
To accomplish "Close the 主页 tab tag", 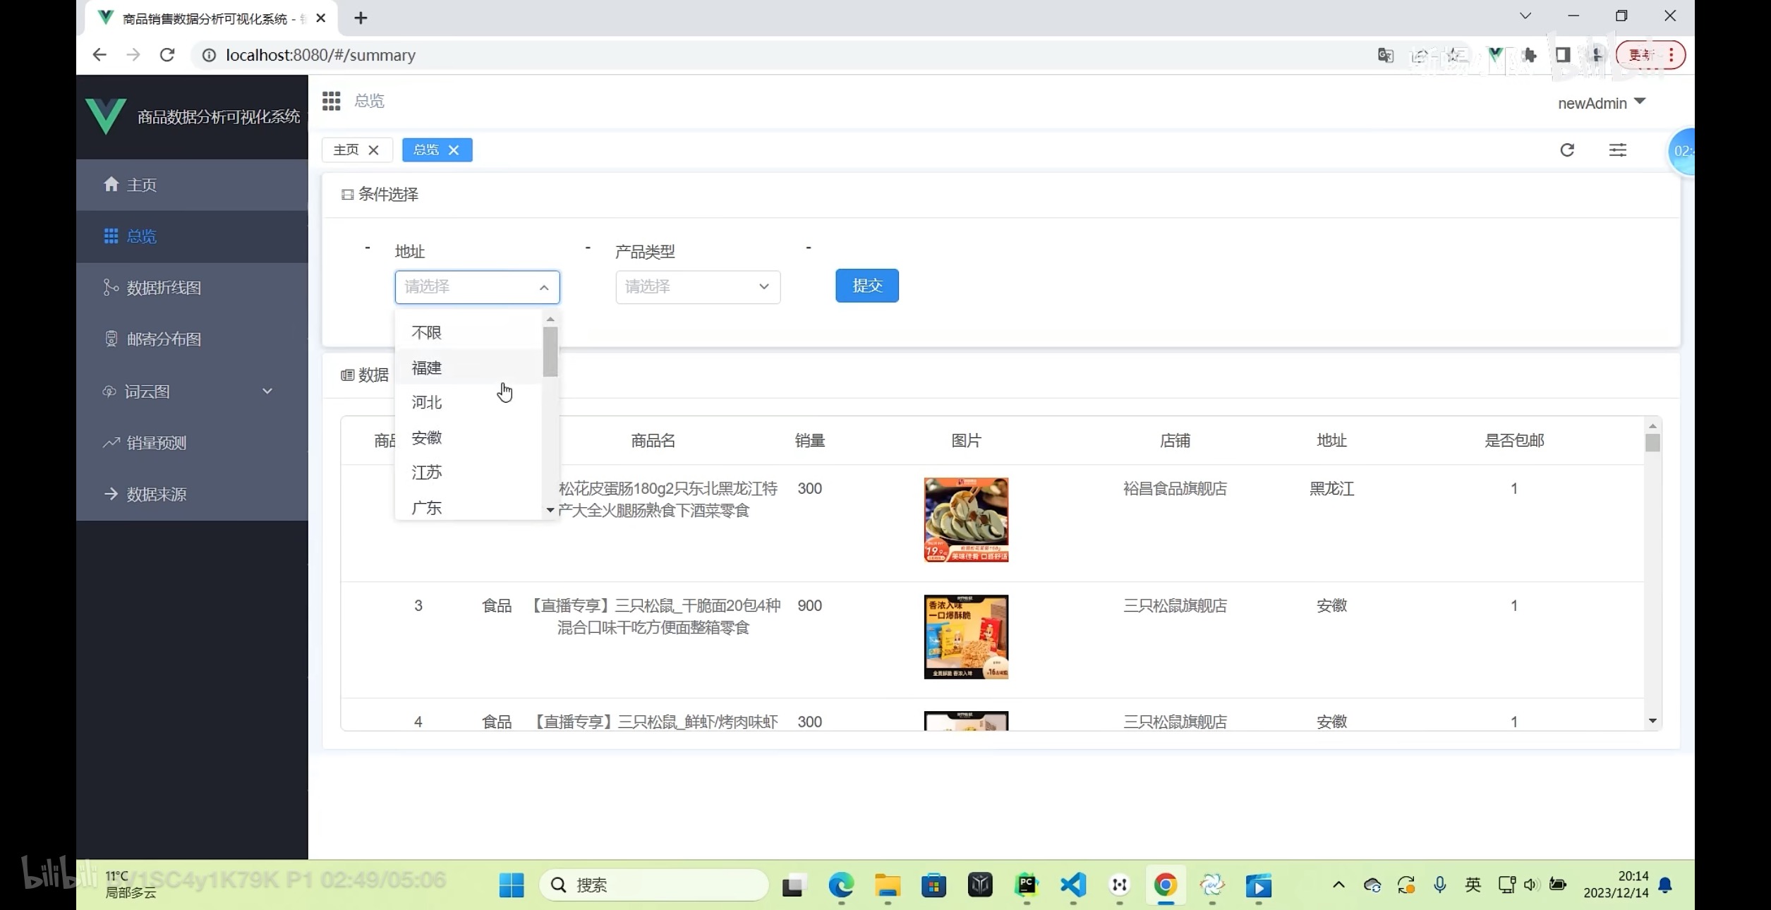I will 374,150.
